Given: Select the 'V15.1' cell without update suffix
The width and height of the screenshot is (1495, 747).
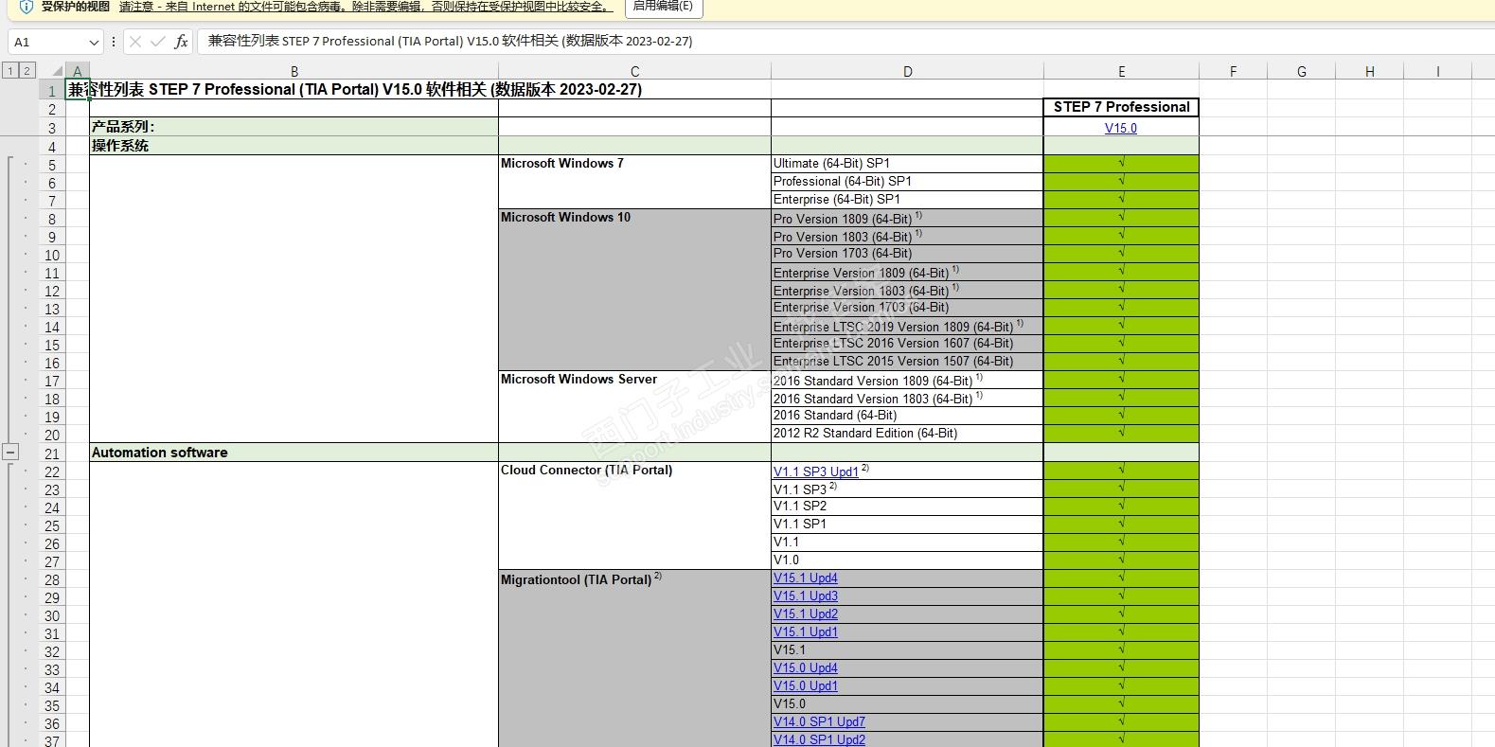Looking at the screenshot, I should (x=907, y=650).
